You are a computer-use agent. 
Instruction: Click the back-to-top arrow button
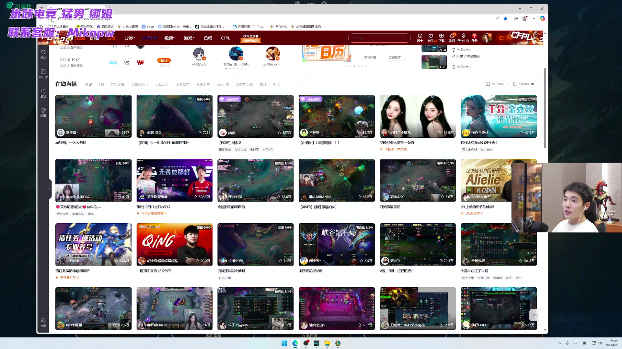[x=535, y=315]
